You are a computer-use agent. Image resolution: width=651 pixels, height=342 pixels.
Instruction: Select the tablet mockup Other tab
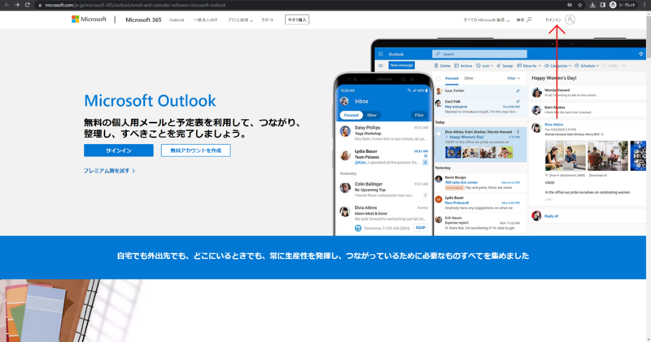point(469,78)
